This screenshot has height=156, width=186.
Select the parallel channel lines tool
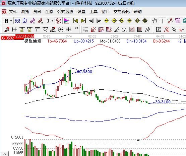(x=147, y=29)
